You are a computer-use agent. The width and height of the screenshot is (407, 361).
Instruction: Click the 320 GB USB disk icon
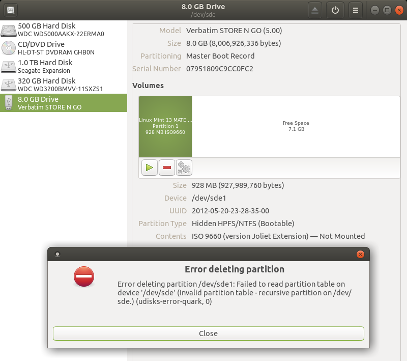pyautogui.click(x=9, y=85)
